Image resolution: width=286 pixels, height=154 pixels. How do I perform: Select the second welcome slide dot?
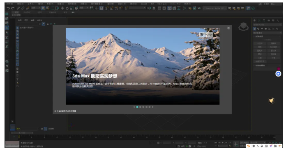click(140, 107)
